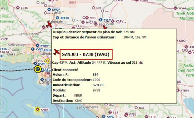Click the yellow circled airport near Los Angeles
Screen dimensions: 194x118
pos(47,61)
